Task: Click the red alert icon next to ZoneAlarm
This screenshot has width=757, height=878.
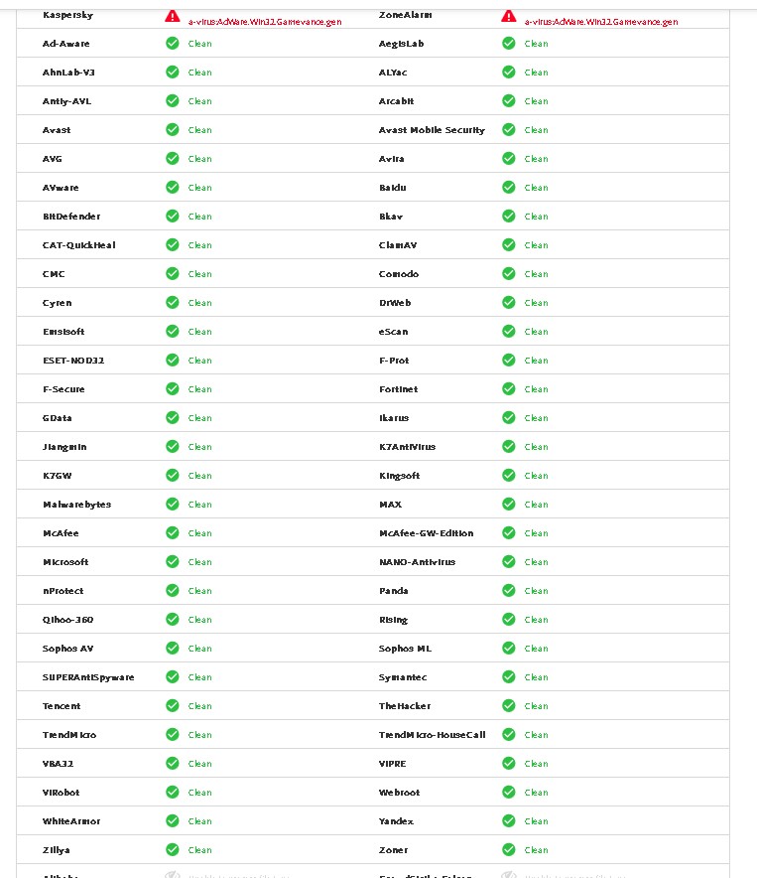Action: (509, 16)
